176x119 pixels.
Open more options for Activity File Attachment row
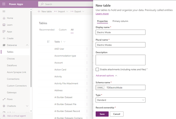point(87,83)
